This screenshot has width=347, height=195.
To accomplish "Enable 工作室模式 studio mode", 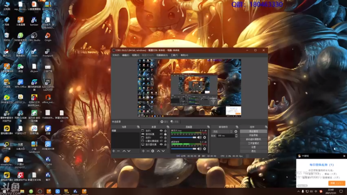I will point(253,143).
